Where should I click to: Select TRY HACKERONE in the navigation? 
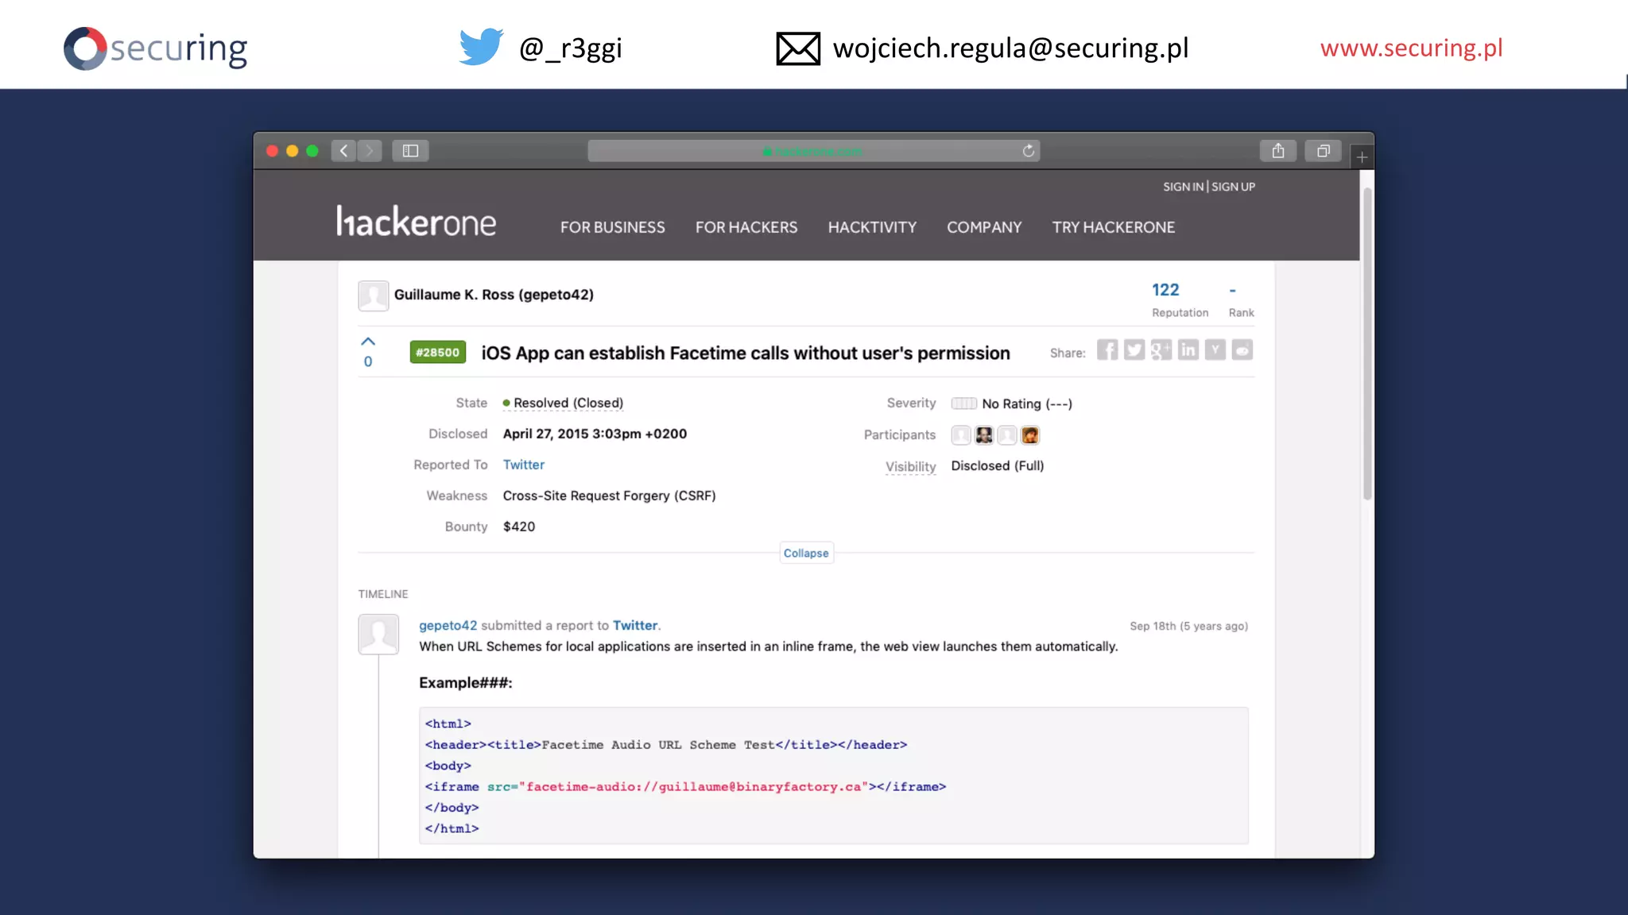(x=1113, y=227)
